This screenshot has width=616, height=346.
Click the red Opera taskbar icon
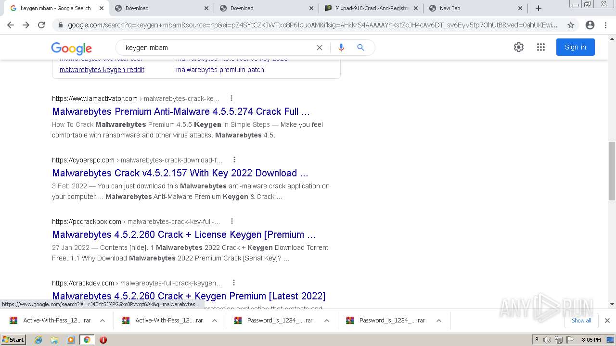[103, 340]
